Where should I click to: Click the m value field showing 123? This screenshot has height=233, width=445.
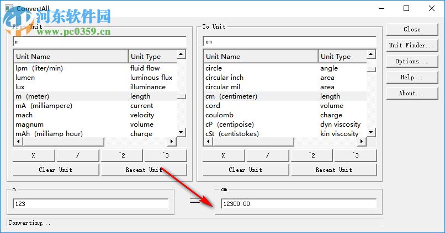(91, 204)
